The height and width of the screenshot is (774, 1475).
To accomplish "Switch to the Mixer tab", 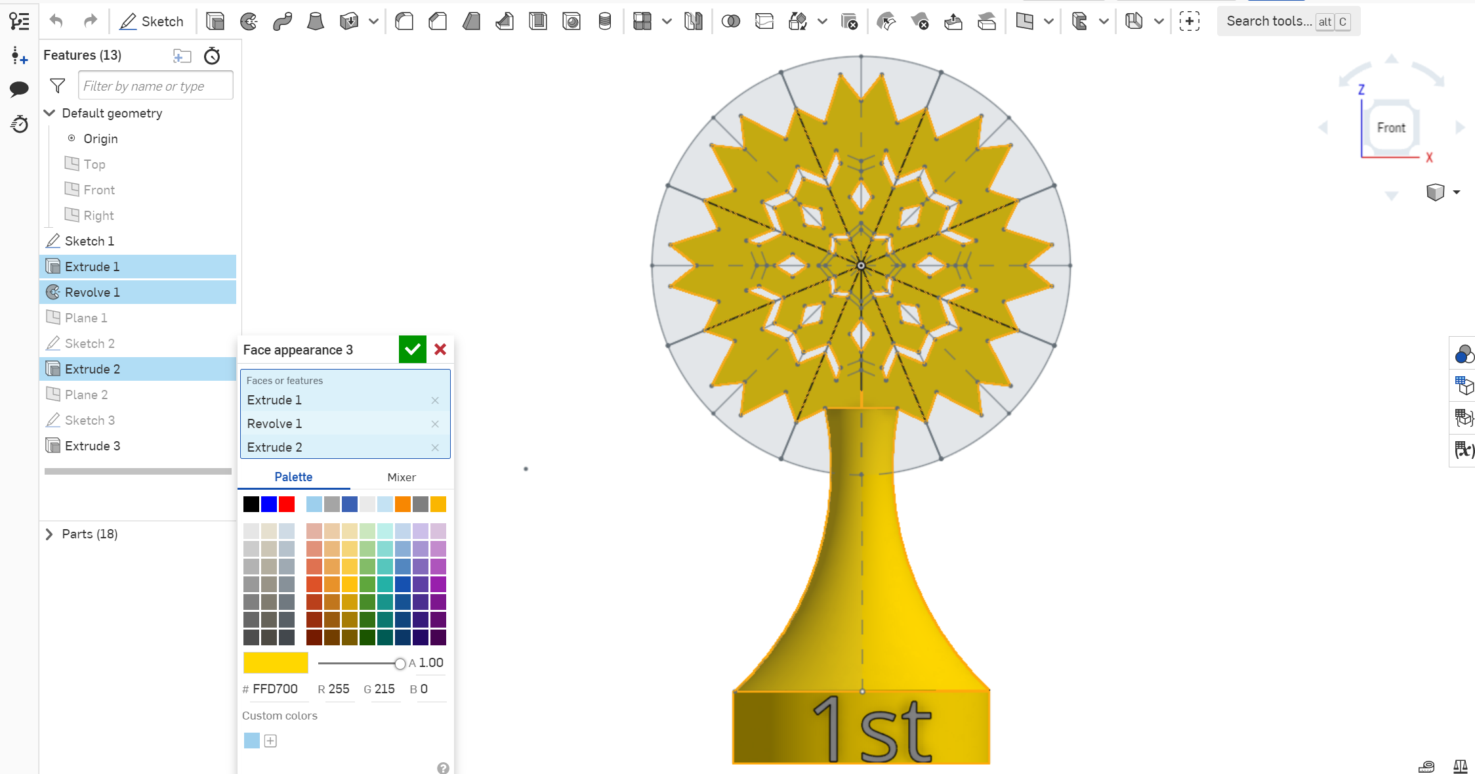I will coord(402,477).
